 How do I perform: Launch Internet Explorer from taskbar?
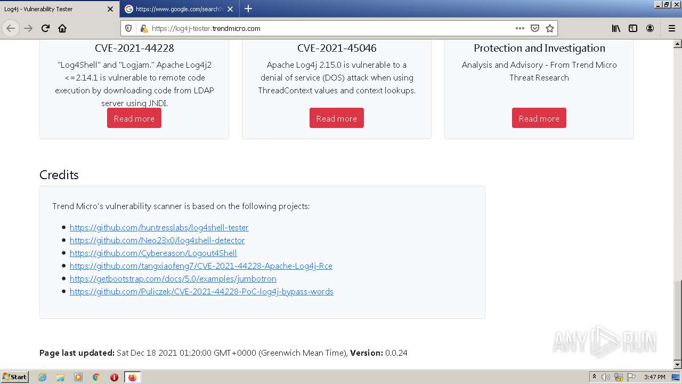(x=42, y=377)
